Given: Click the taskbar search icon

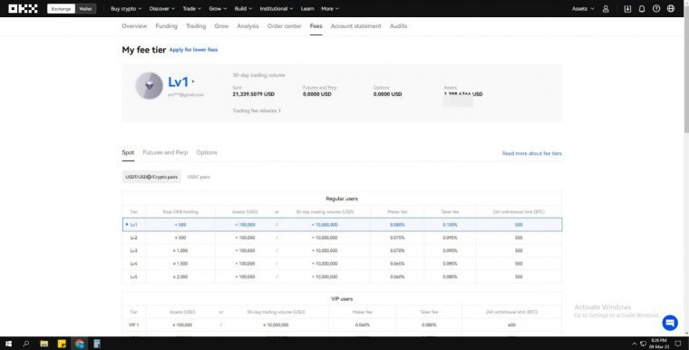Looking at the screenshot, I should click(x=26, y=344).
